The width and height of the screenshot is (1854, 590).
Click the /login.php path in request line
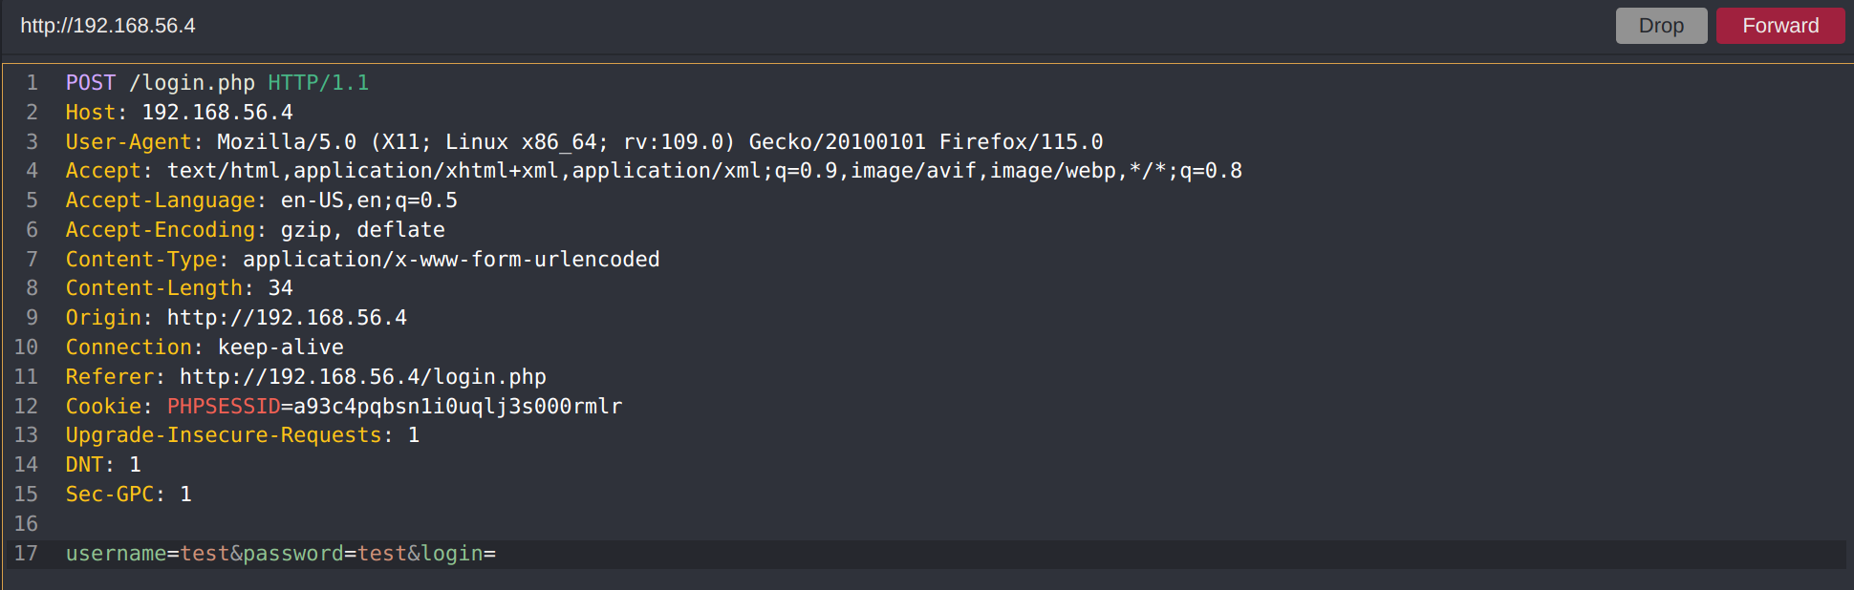(x=191, y=83)
